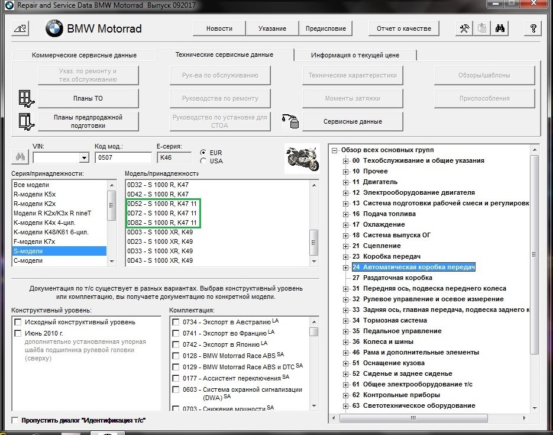Expand the 34 Тормозная система group
Viewport: 553px width, 435px height.
tap(346, 321)
